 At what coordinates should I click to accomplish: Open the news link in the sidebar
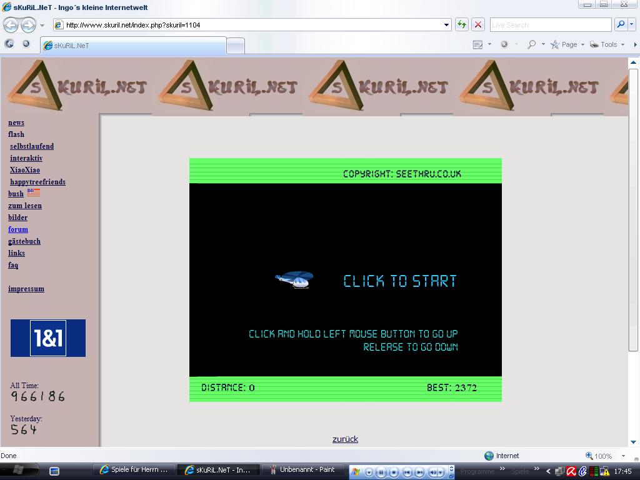(x=16, y=122)
